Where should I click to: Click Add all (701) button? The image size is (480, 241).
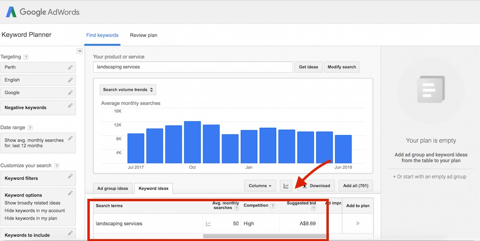(x=356, y=186)
